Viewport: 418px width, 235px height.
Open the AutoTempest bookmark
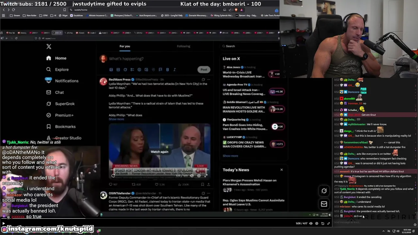tap(146, 15)
